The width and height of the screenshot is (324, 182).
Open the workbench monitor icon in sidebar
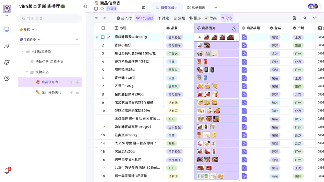(7, 29)
